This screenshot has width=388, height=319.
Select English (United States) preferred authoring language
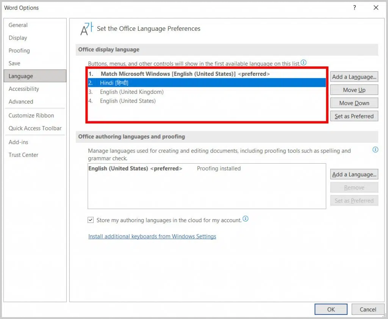[207, 169]
